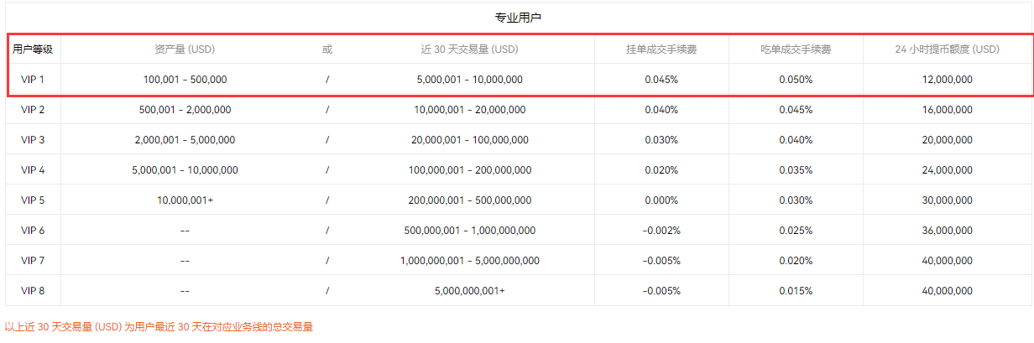
Task: Click the 专业用户 table title
Action: [x=517, y=18]
